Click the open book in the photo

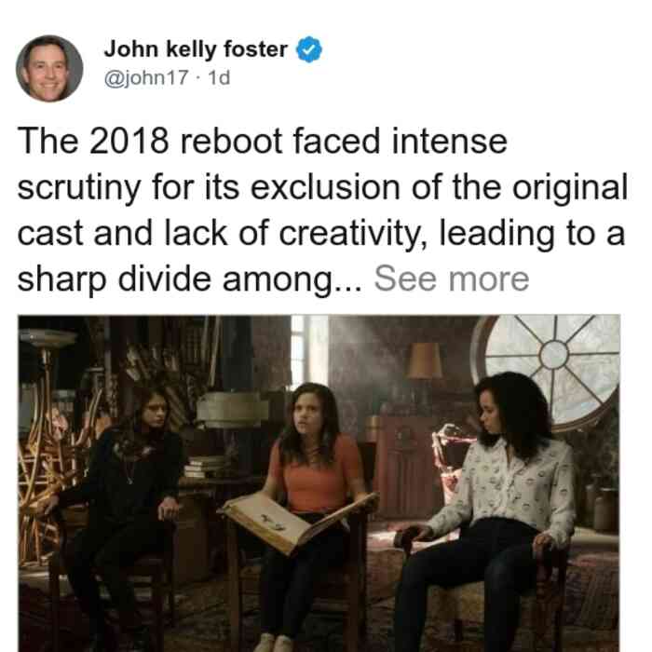tap(299, 522)
